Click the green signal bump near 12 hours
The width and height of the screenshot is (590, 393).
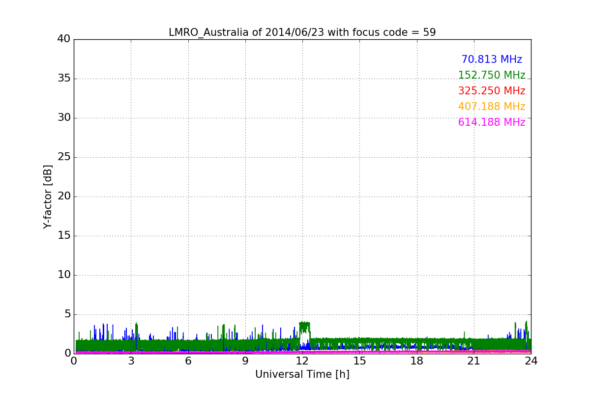(305, 328)
